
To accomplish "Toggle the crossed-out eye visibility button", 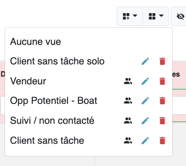I will point(179,16).
